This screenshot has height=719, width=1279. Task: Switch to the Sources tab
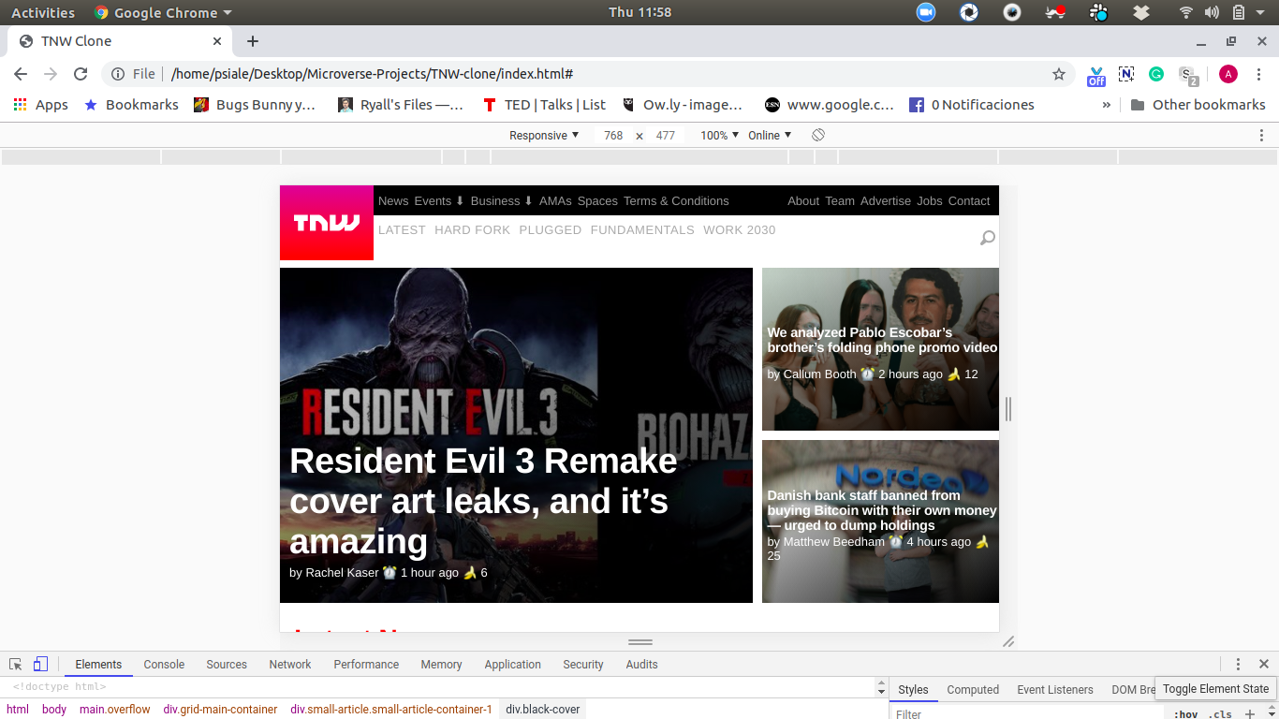227,665
